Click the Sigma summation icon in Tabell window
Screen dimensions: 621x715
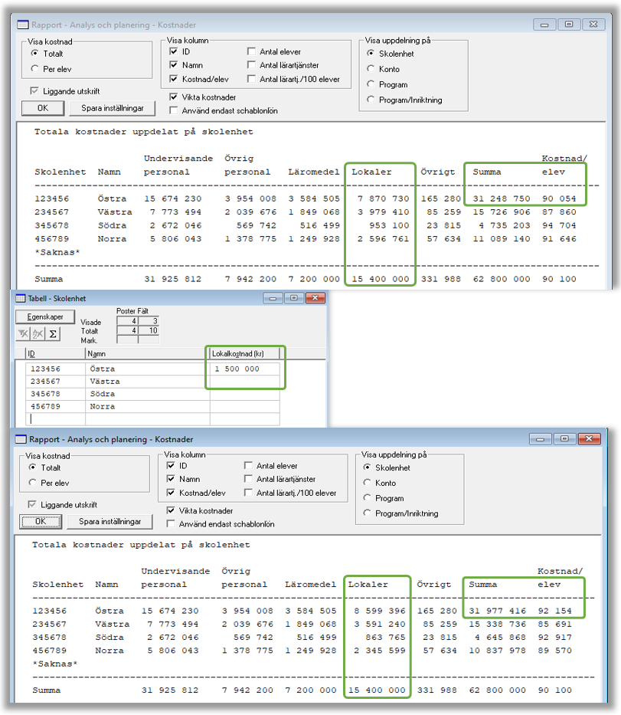point(53,334)
